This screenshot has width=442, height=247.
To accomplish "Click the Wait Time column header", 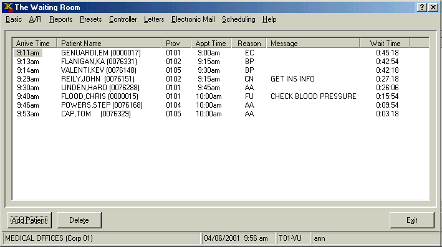I will tap(385, 44).
